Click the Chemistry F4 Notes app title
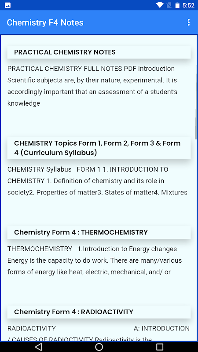 click(45, 23)
